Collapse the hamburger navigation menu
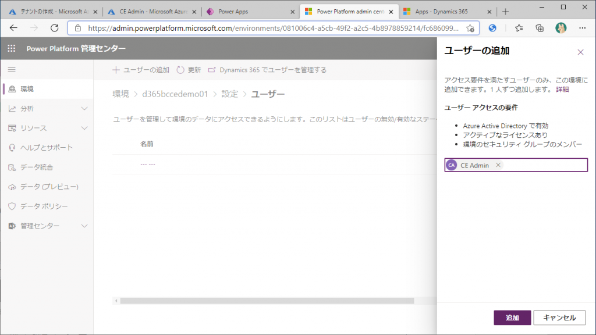 coord(12,70)
